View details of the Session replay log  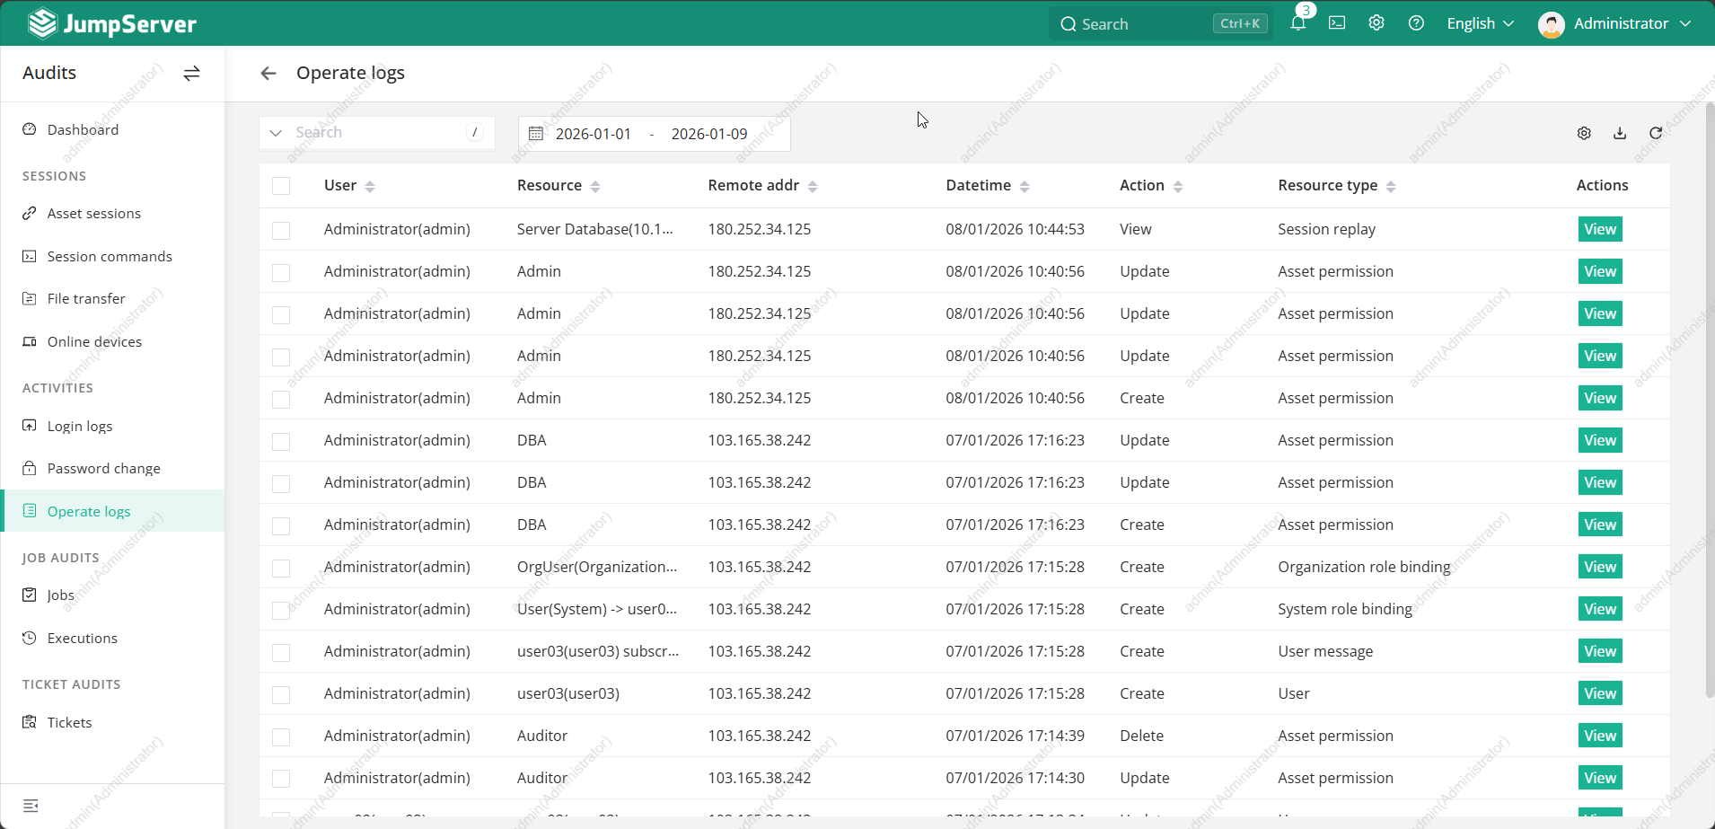click(x=1599, y=229)
